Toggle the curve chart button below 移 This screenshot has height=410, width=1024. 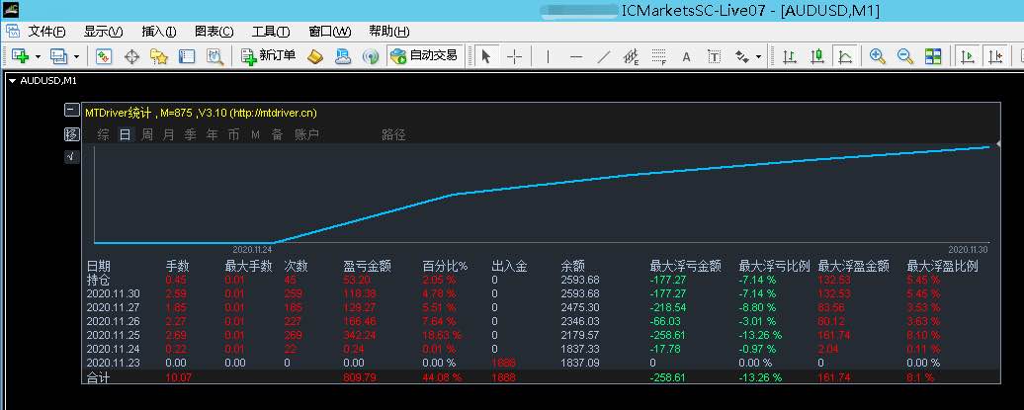pos(71,157)
